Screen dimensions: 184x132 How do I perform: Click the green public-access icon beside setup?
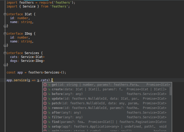coord(49,127)
